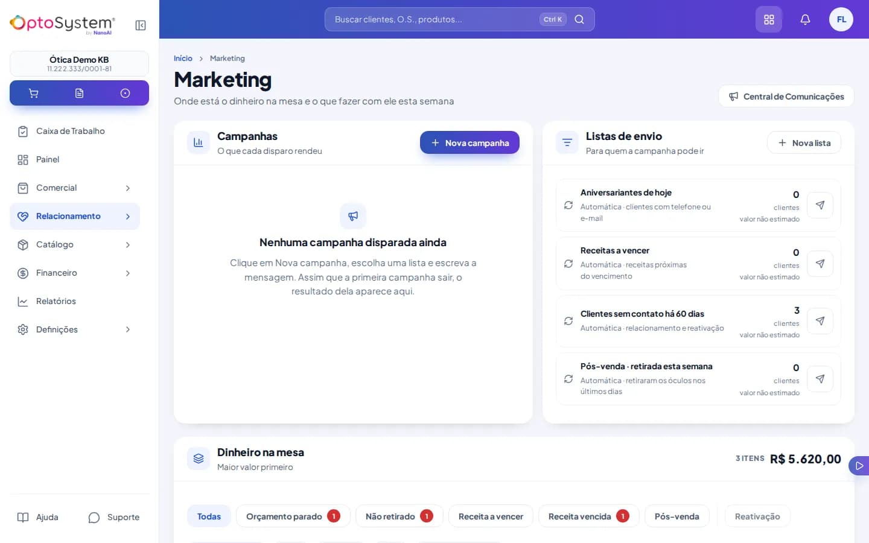Image resolution: width=869 pixels, height=543 pixels.
Task: Go to Início breadcrumb
Action: coord(183,59)
